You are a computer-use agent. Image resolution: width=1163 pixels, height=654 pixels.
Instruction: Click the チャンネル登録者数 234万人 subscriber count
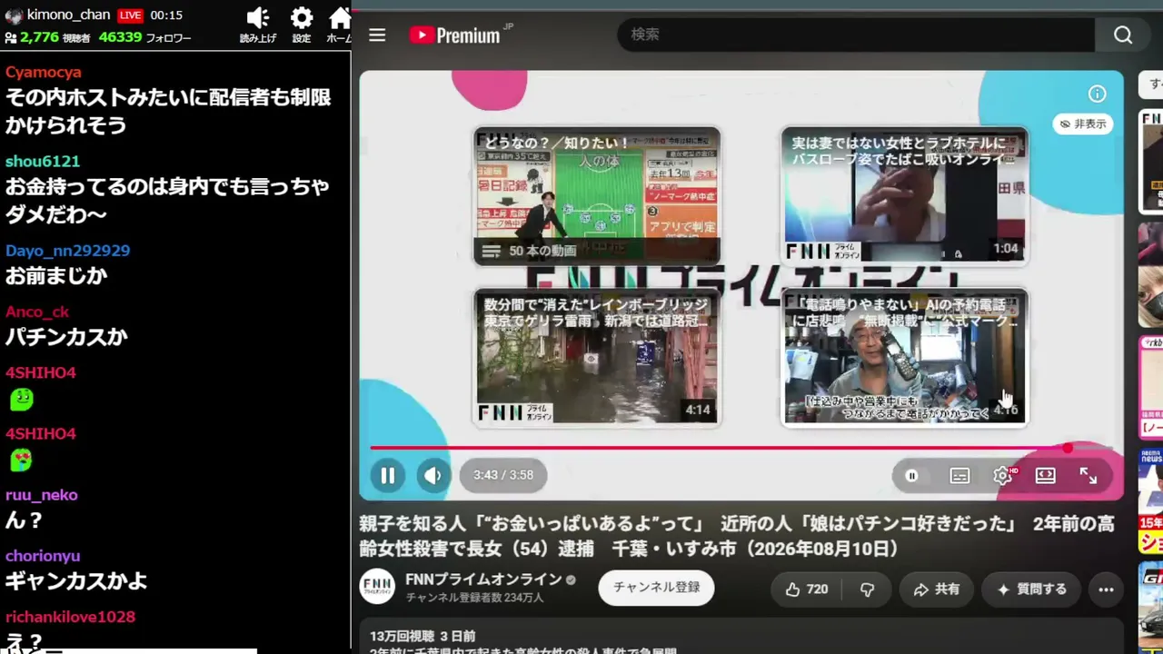point(474,598)
